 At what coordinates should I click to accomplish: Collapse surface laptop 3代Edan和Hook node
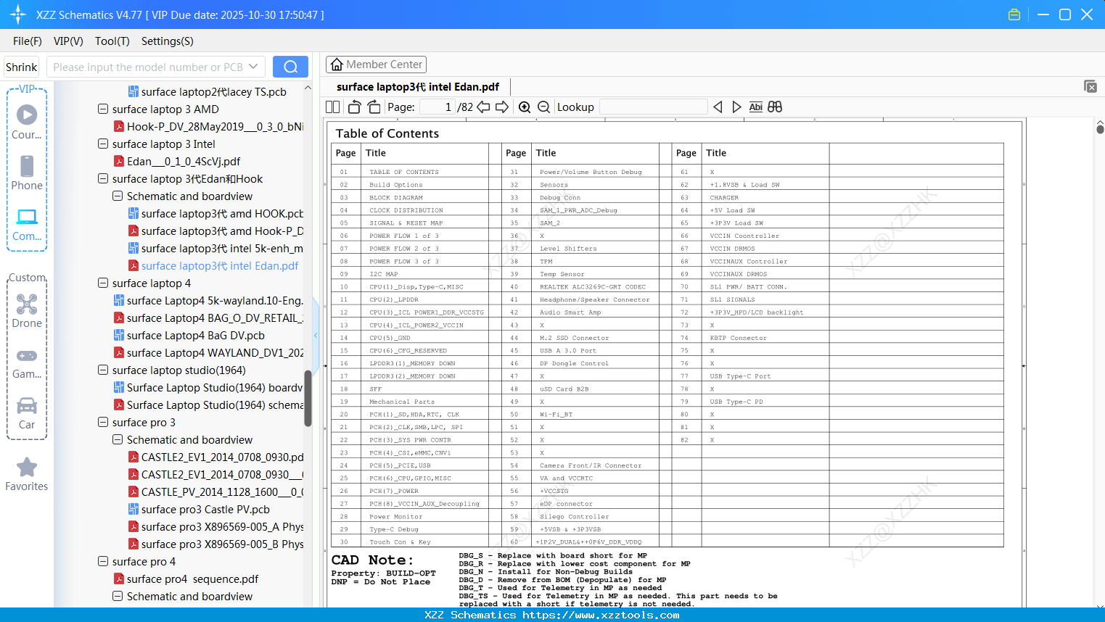point(103,179)
